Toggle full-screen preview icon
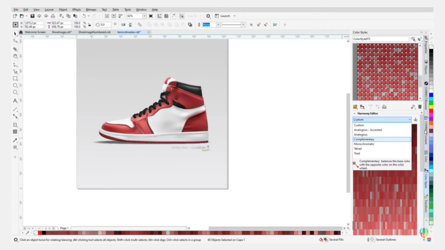This screenshot has height=250, width=445. pos(151,16)
